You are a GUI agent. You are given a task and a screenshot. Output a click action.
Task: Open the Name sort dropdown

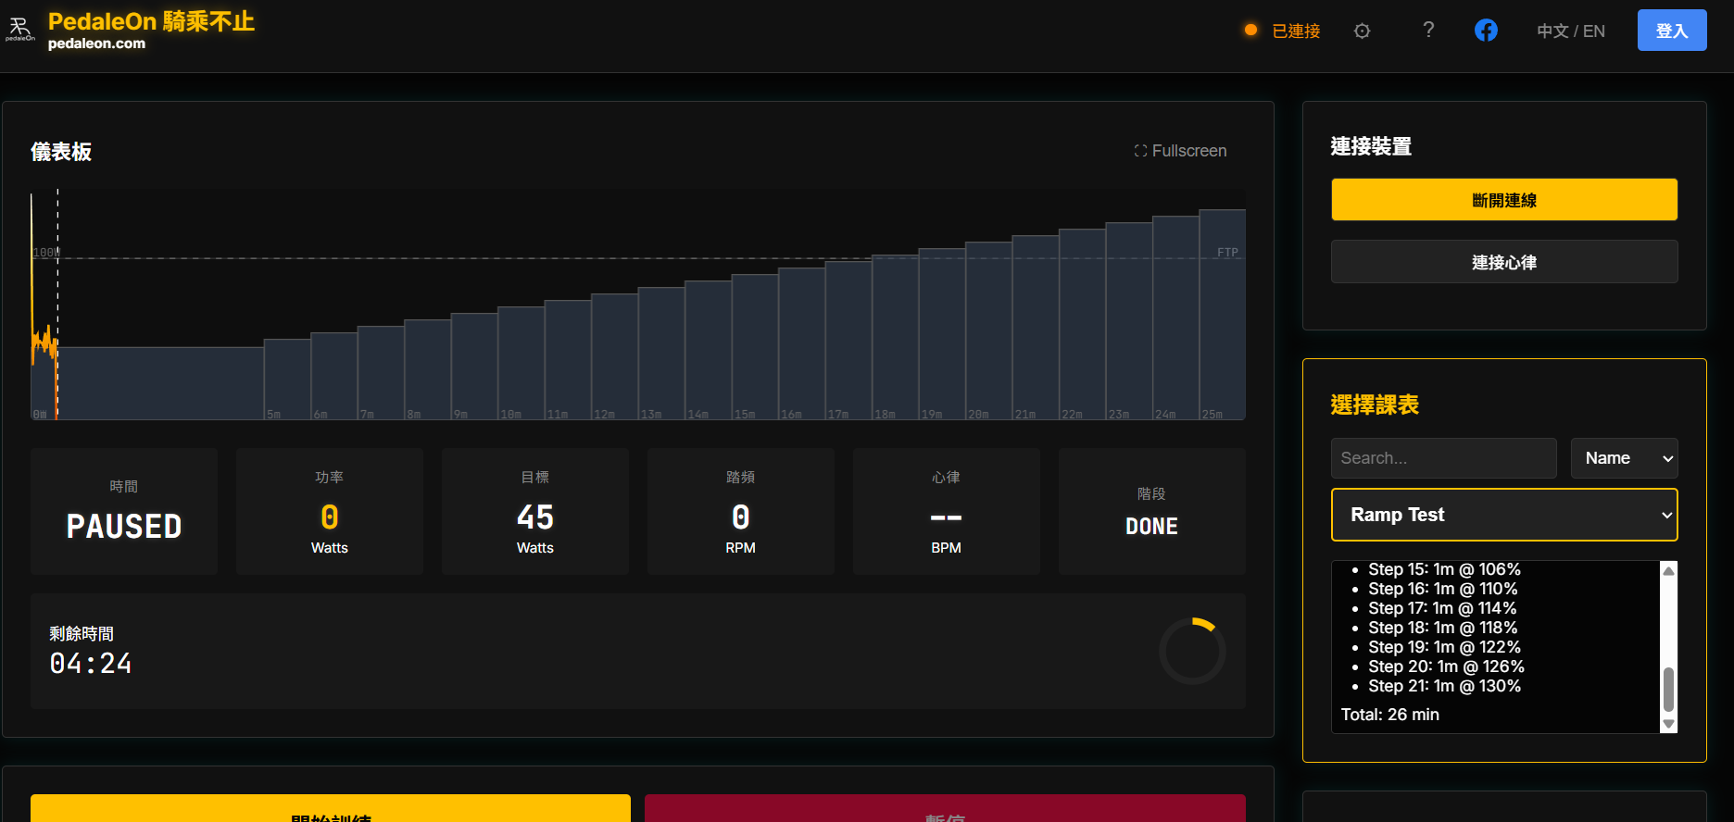(x=1624, y=458)
